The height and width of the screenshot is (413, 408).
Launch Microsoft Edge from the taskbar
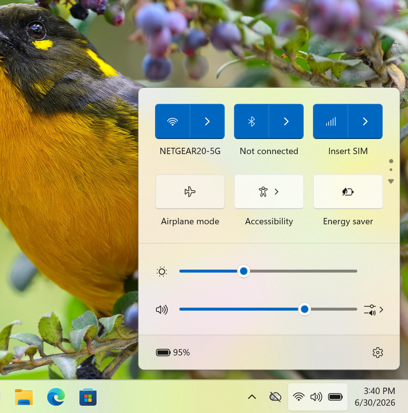coord(56,397)
